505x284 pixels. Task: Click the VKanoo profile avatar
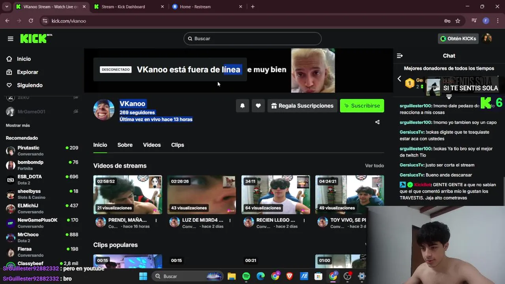pyautogui.click(x=104, y=110)
